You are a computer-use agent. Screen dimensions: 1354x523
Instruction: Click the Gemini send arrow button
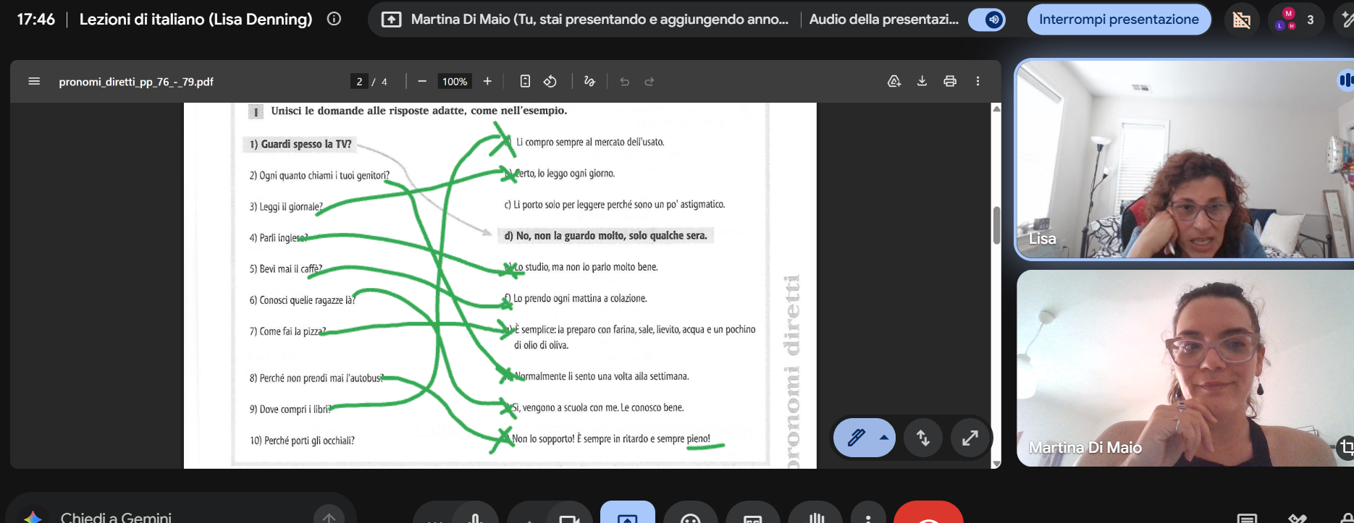(329, 516)
